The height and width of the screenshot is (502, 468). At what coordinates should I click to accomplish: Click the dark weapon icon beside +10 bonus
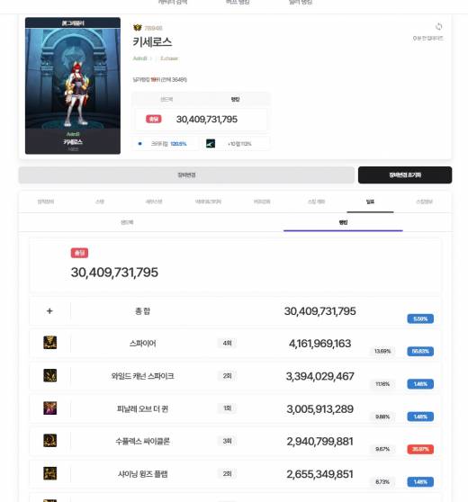point(211,143)
